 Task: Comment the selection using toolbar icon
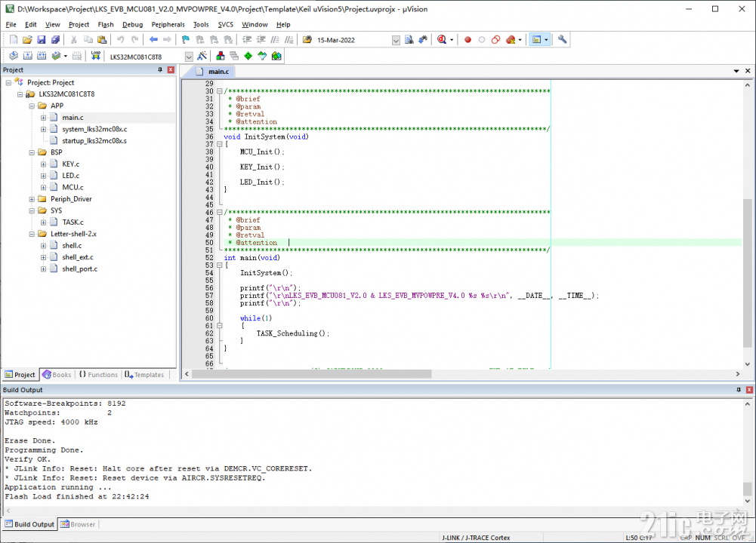275,40
